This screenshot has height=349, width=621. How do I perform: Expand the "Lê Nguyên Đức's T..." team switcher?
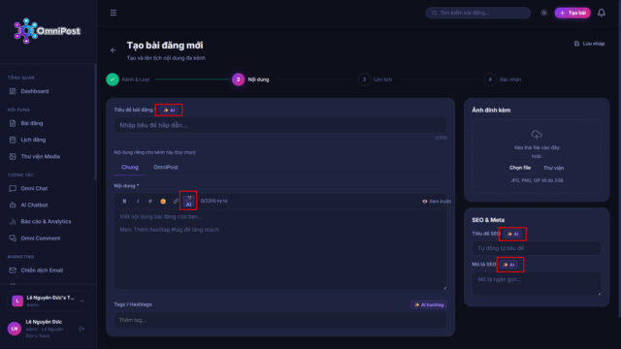[x=48, y=301]
